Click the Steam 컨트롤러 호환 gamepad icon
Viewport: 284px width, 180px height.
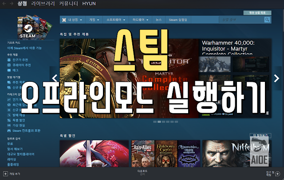pyautogui.click(x=9, y=130)
